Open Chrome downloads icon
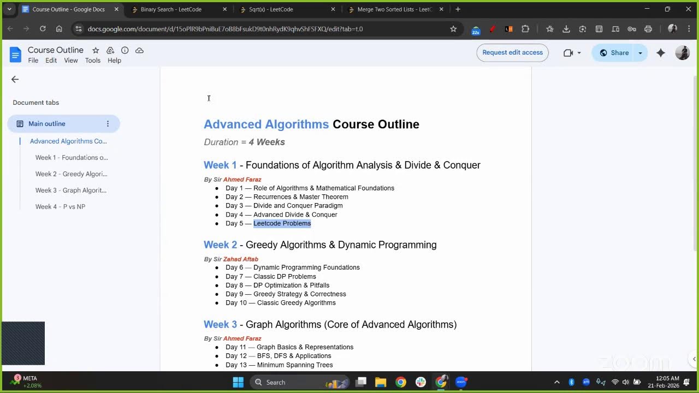 (x=566, y=29)
